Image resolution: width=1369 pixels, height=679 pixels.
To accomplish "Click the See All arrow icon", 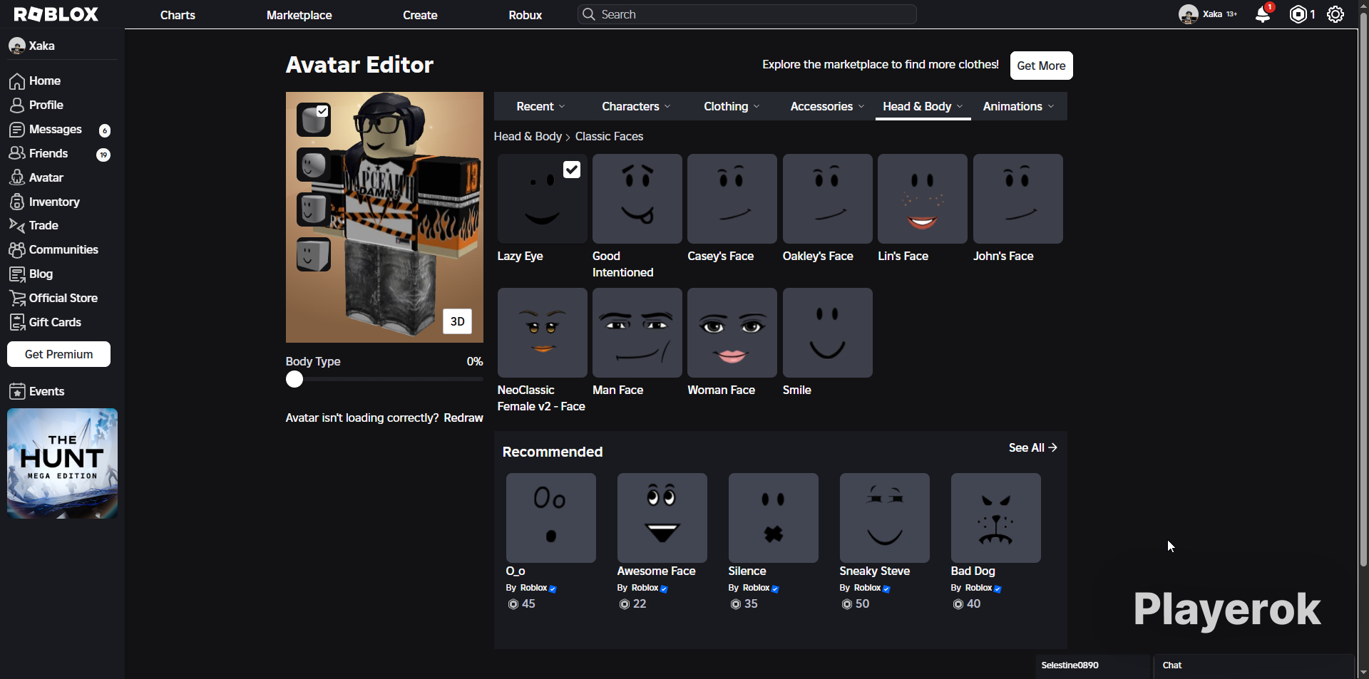I will click(x=1053, y=447).
